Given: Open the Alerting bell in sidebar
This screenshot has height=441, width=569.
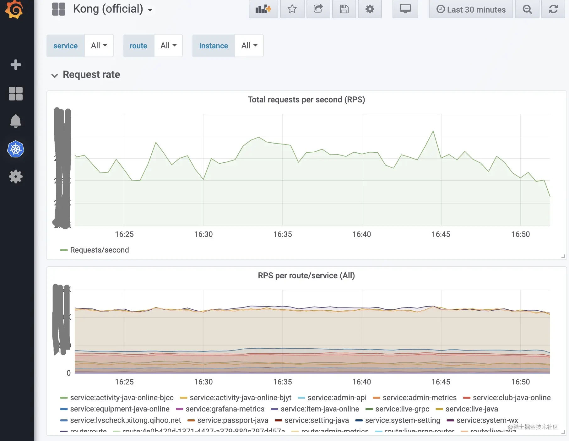Looking at the screenshot, I should 16,121.
